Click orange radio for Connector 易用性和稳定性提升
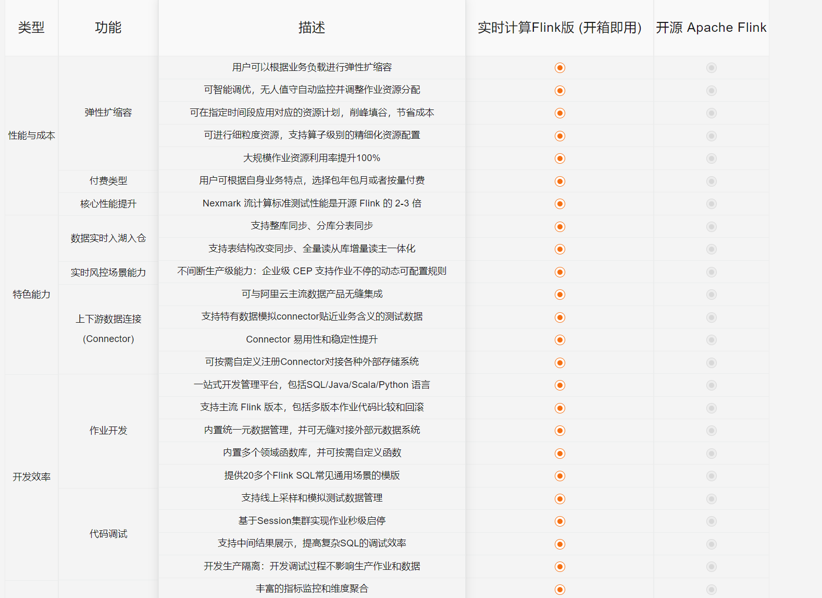This screenshot has height=598, width=822. pyautogui.click(x=560, y=340)
